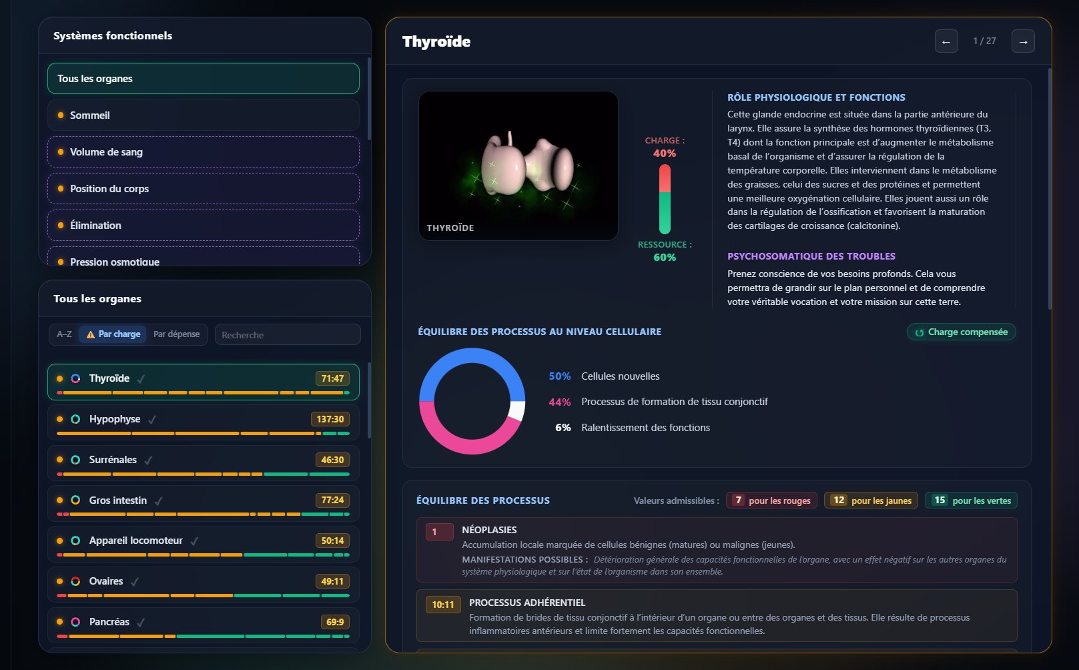Click the 71:47 score on Thyroïde row
Screen dimensions: 1079x670
[332, 378]
